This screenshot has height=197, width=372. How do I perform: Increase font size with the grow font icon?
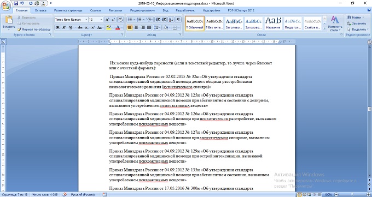(107, 20)
